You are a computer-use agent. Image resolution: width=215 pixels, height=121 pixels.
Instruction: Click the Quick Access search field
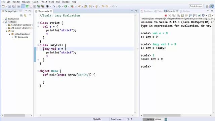pos(196,6)
